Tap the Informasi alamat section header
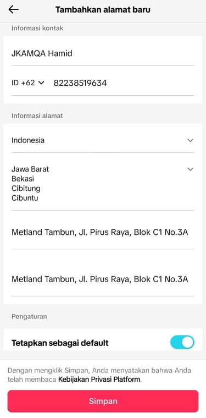 37,116
